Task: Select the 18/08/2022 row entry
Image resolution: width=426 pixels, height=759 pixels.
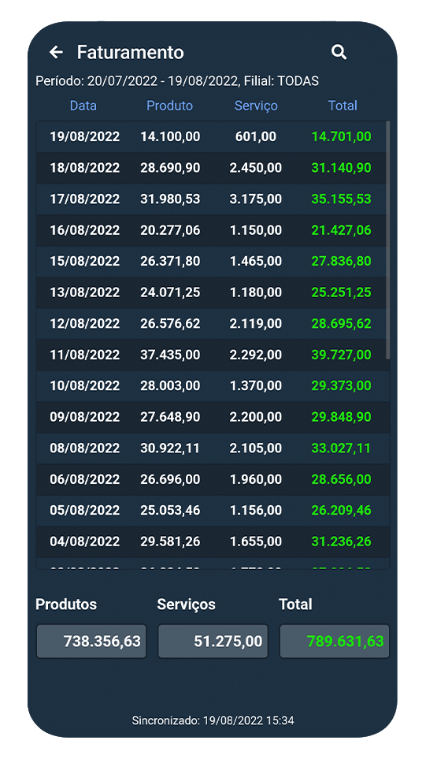Action: 211,168
